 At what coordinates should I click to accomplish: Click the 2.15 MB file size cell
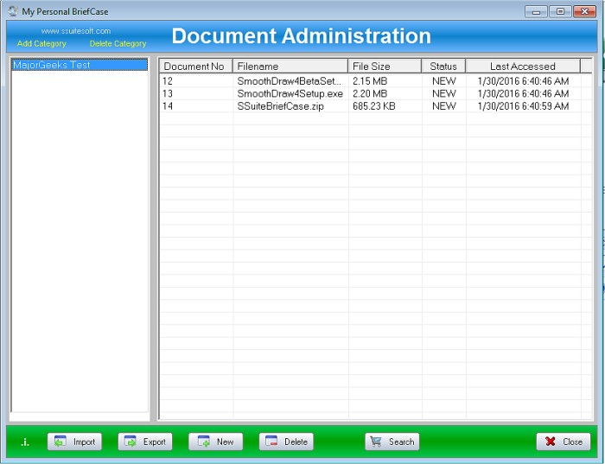tap(370, 81)
